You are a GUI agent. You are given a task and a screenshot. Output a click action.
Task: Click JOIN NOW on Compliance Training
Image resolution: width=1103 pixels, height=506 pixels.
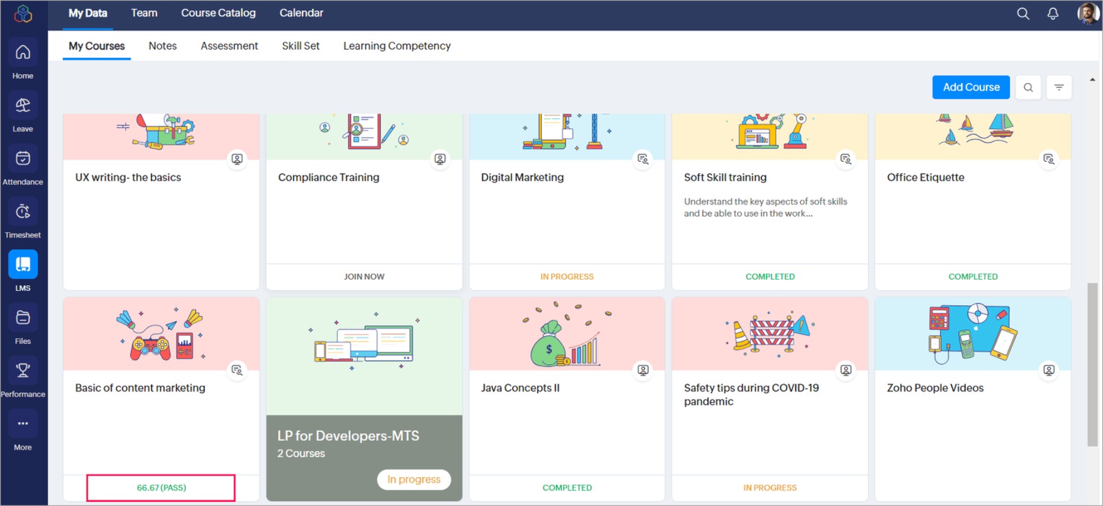point(364,277)
